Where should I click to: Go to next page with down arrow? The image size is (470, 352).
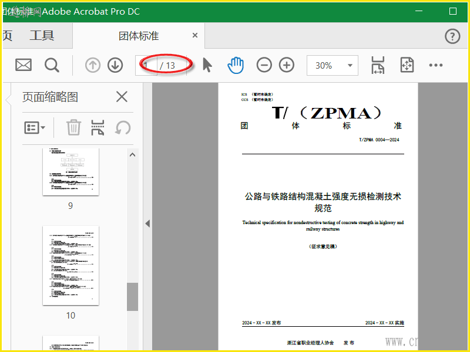click(115, 65)
